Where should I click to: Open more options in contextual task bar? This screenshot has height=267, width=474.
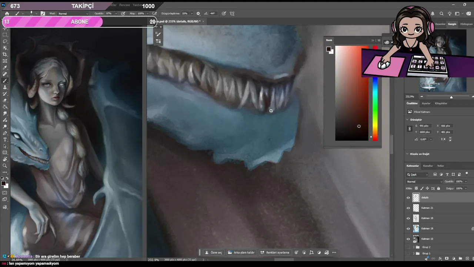coord(334,253)
